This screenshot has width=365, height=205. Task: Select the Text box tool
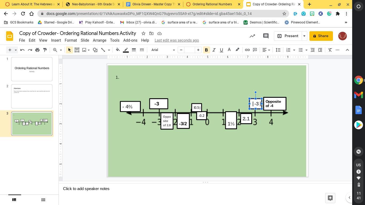coord(77,50)
